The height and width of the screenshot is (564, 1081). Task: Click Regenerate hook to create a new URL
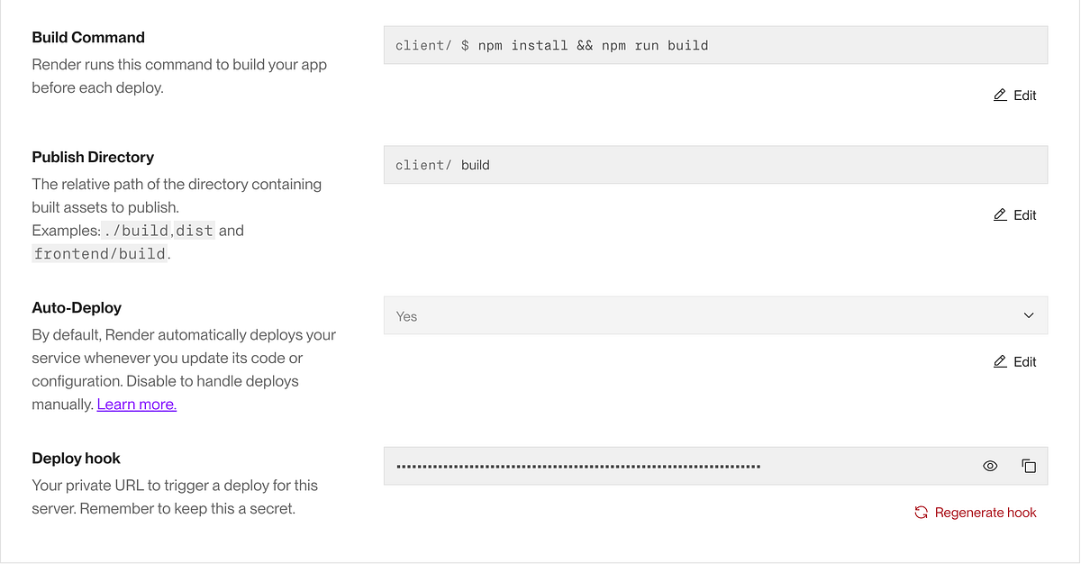click(x=986, y=512)
